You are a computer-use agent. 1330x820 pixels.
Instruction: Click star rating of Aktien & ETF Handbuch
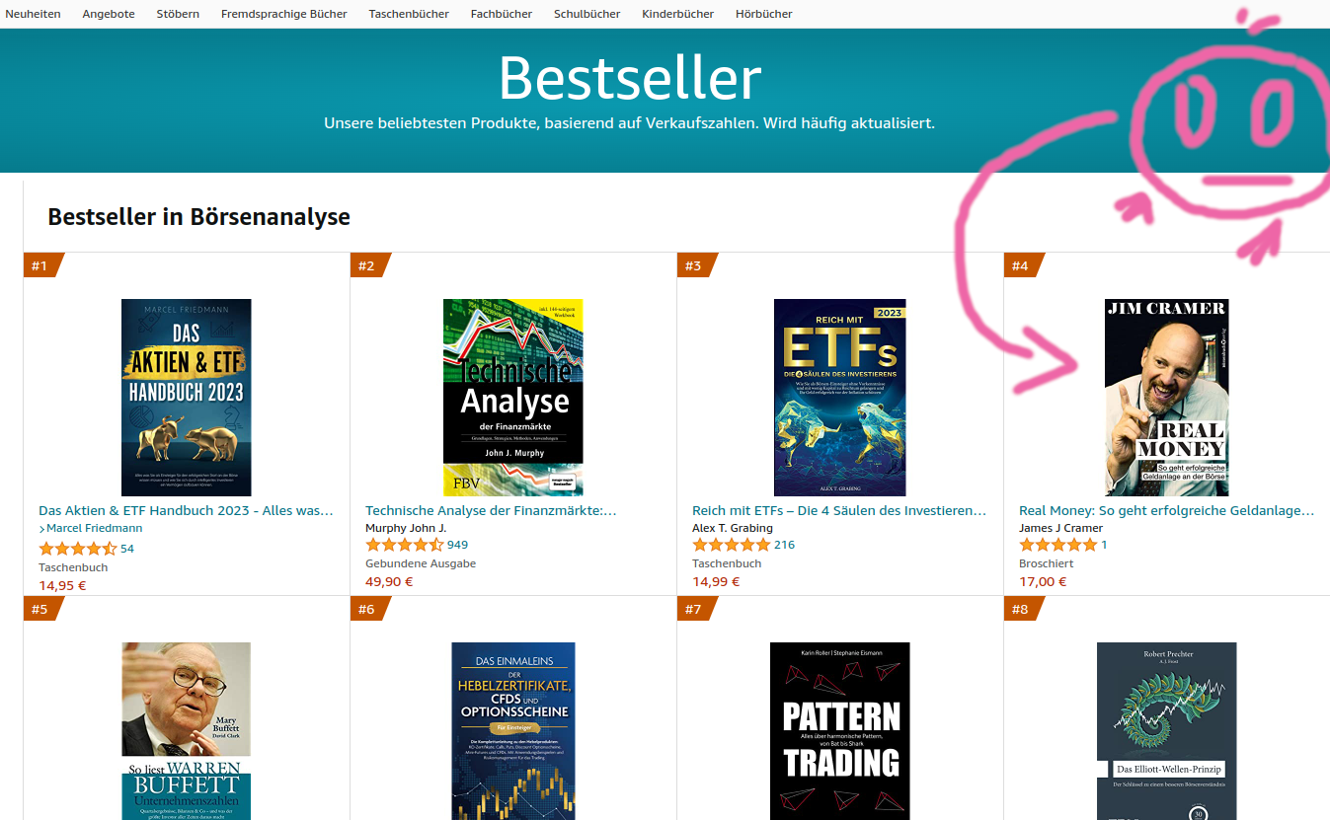[x=77, y=549]
